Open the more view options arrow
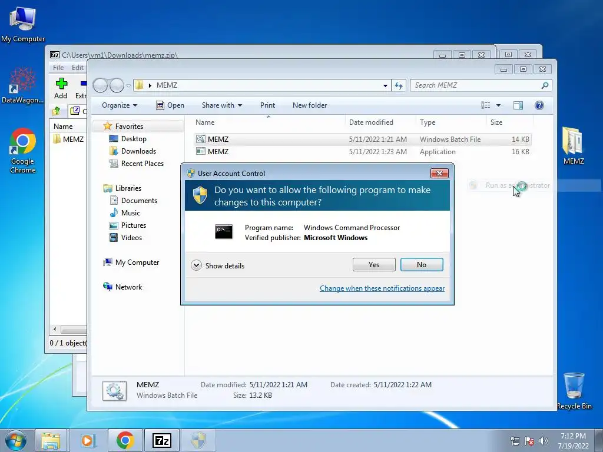This screenshot has width=603, height=452. click(x=498, y=105)
